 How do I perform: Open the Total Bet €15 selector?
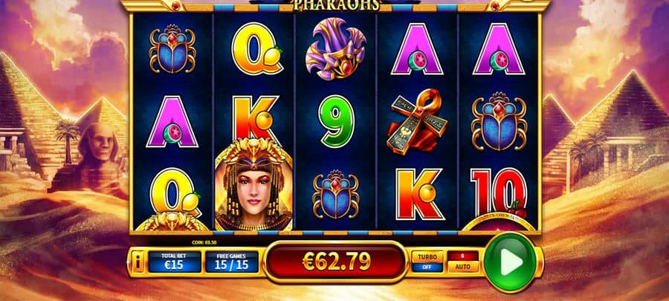pos(175,262)
